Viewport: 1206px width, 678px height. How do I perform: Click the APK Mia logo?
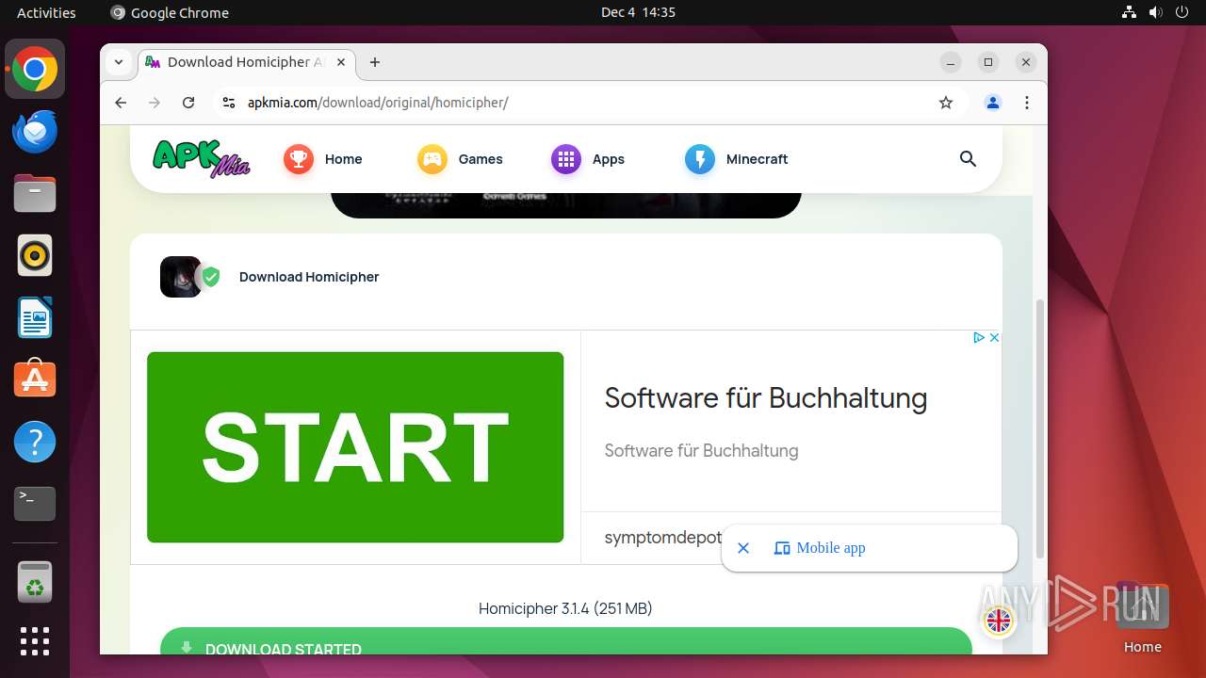pos(202,158)
